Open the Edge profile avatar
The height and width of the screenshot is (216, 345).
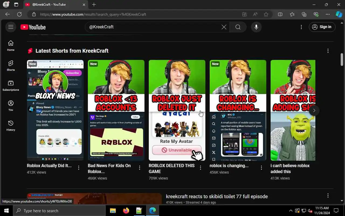[6, 5]
